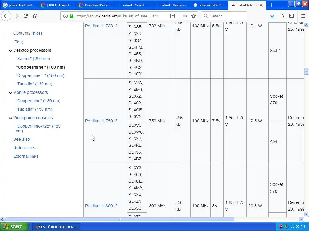The width and height of the screenshot is (309, 231).
Task: Go to mobile "Coppermine" (180 nm) section
Action: 38,101
